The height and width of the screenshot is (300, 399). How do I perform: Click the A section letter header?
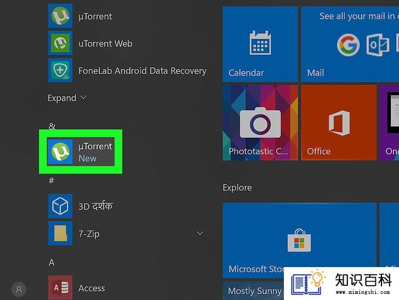(52, 262)
